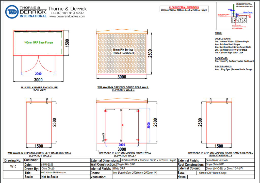
Task: Click the '18mm Ply Surface Treated Backboard' rear wall label
Action: 123,51
